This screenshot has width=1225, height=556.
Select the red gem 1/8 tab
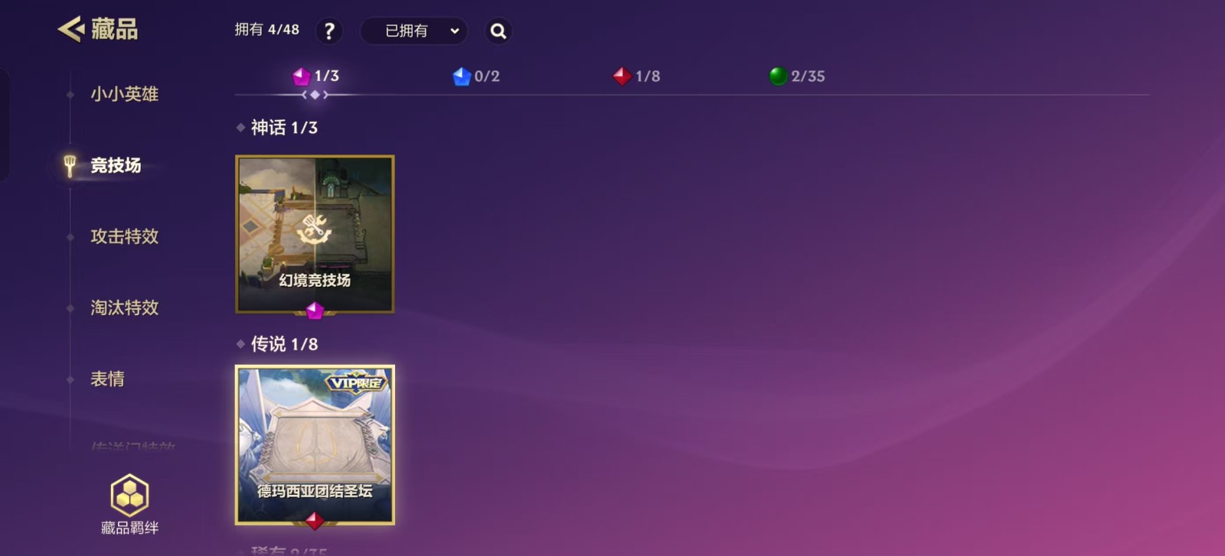[x=636, y=76]
